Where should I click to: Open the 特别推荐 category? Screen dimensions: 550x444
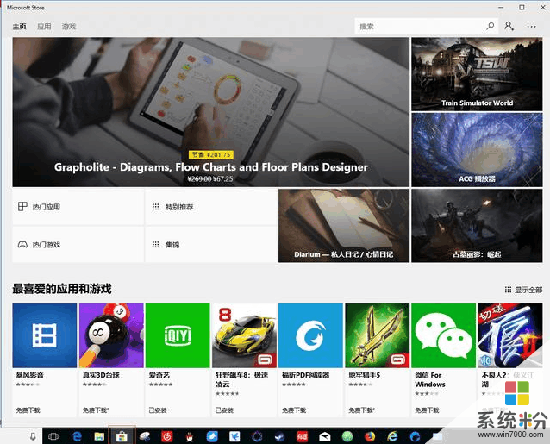pyautogui.click(x=211, y=207)
